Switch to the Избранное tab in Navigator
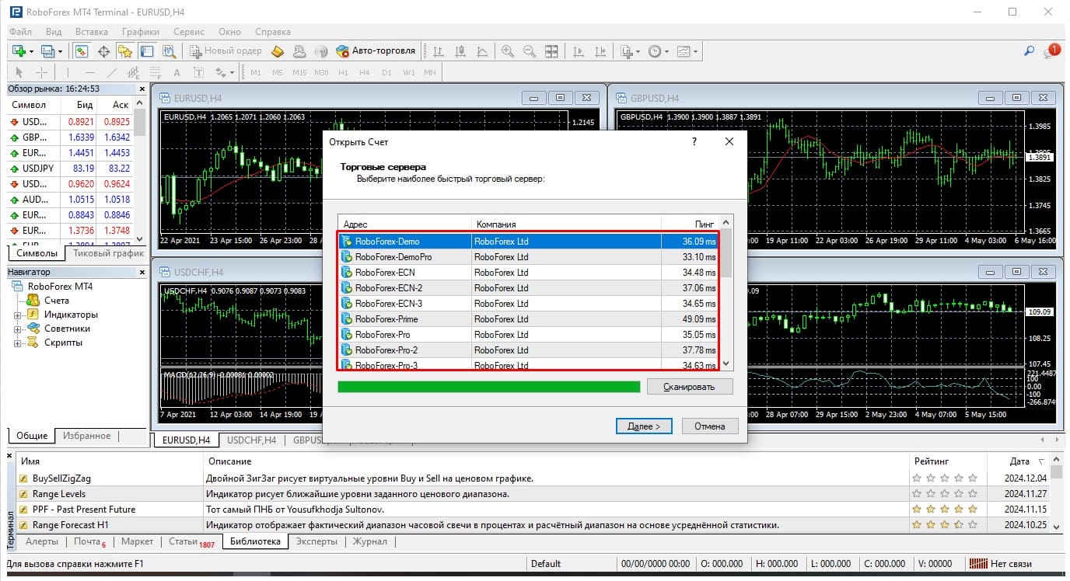Screen dimensions: 1070x581 pos(86,436)
